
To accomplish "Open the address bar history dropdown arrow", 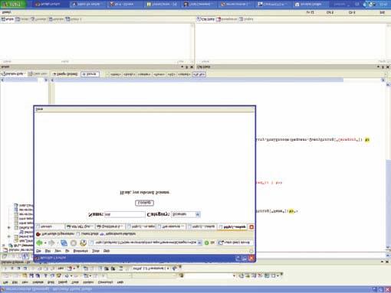I will tap(199, 243).
